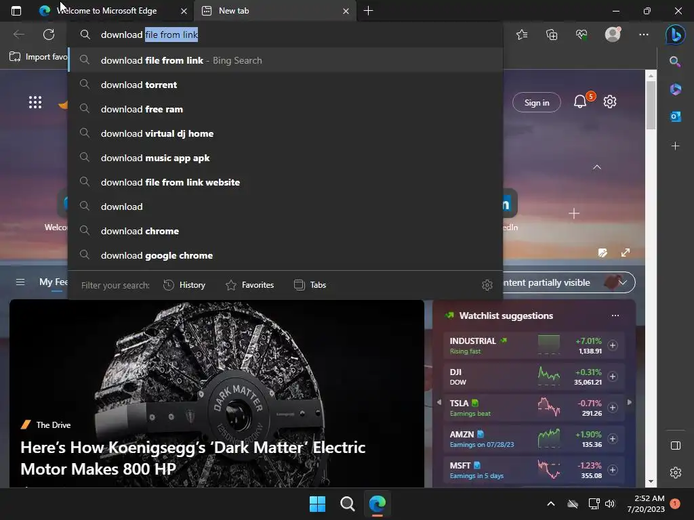This screenshot has width=694, height=520.
Task: Open Browser essentials heart icon
Action: click(581, 35)
